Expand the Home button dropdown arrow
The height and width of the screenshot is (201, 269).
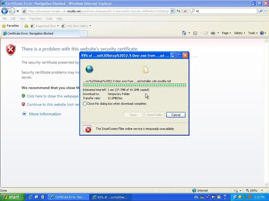click(x=189, y=33)
